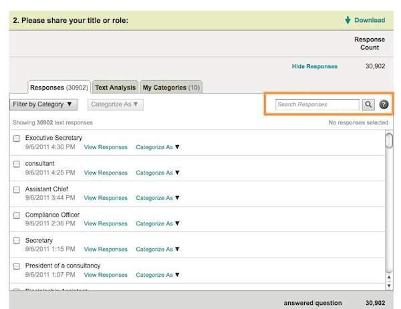Click the '9/6/2011 4:25 PM' timestamp

[50, 173]
